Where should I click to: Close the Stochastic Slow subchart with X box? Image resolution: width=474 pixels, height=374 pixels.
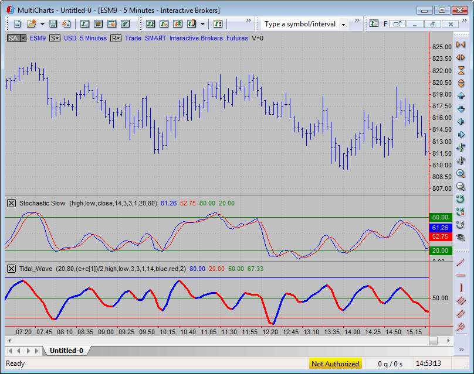pos(11,203)
